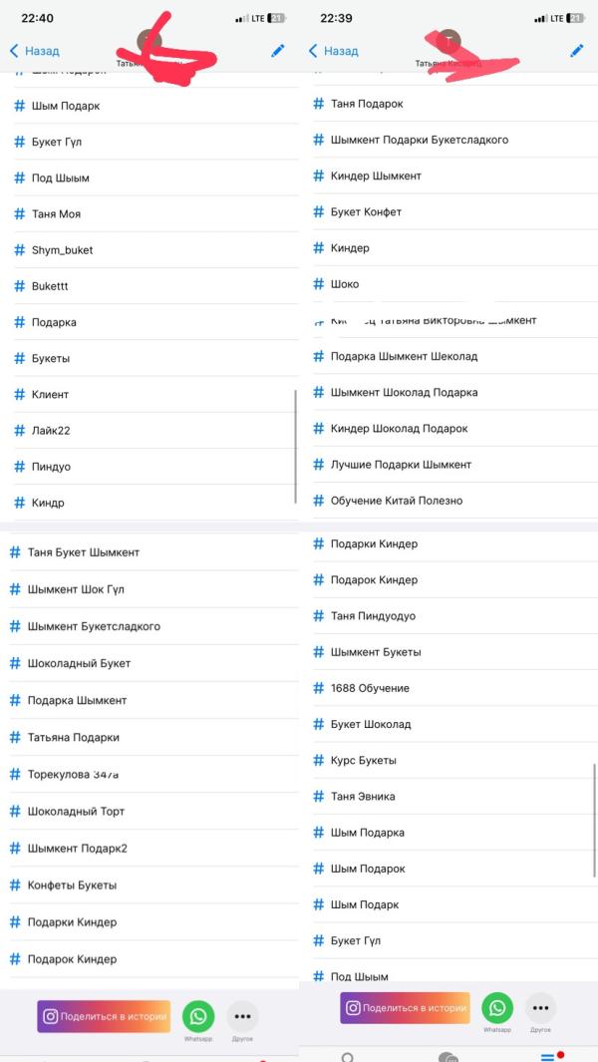Screen dimensions: 598x1062
Task: Select the Лайк22 tag
Action: coord(51,431)
